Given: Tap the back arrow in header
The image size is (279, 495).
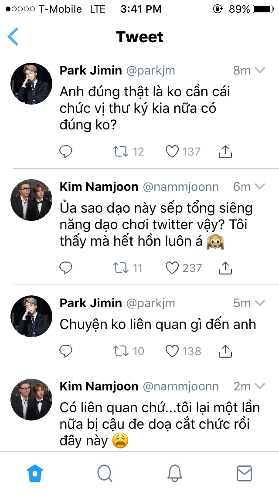Looking at the screenshot, I should [13, 37].
